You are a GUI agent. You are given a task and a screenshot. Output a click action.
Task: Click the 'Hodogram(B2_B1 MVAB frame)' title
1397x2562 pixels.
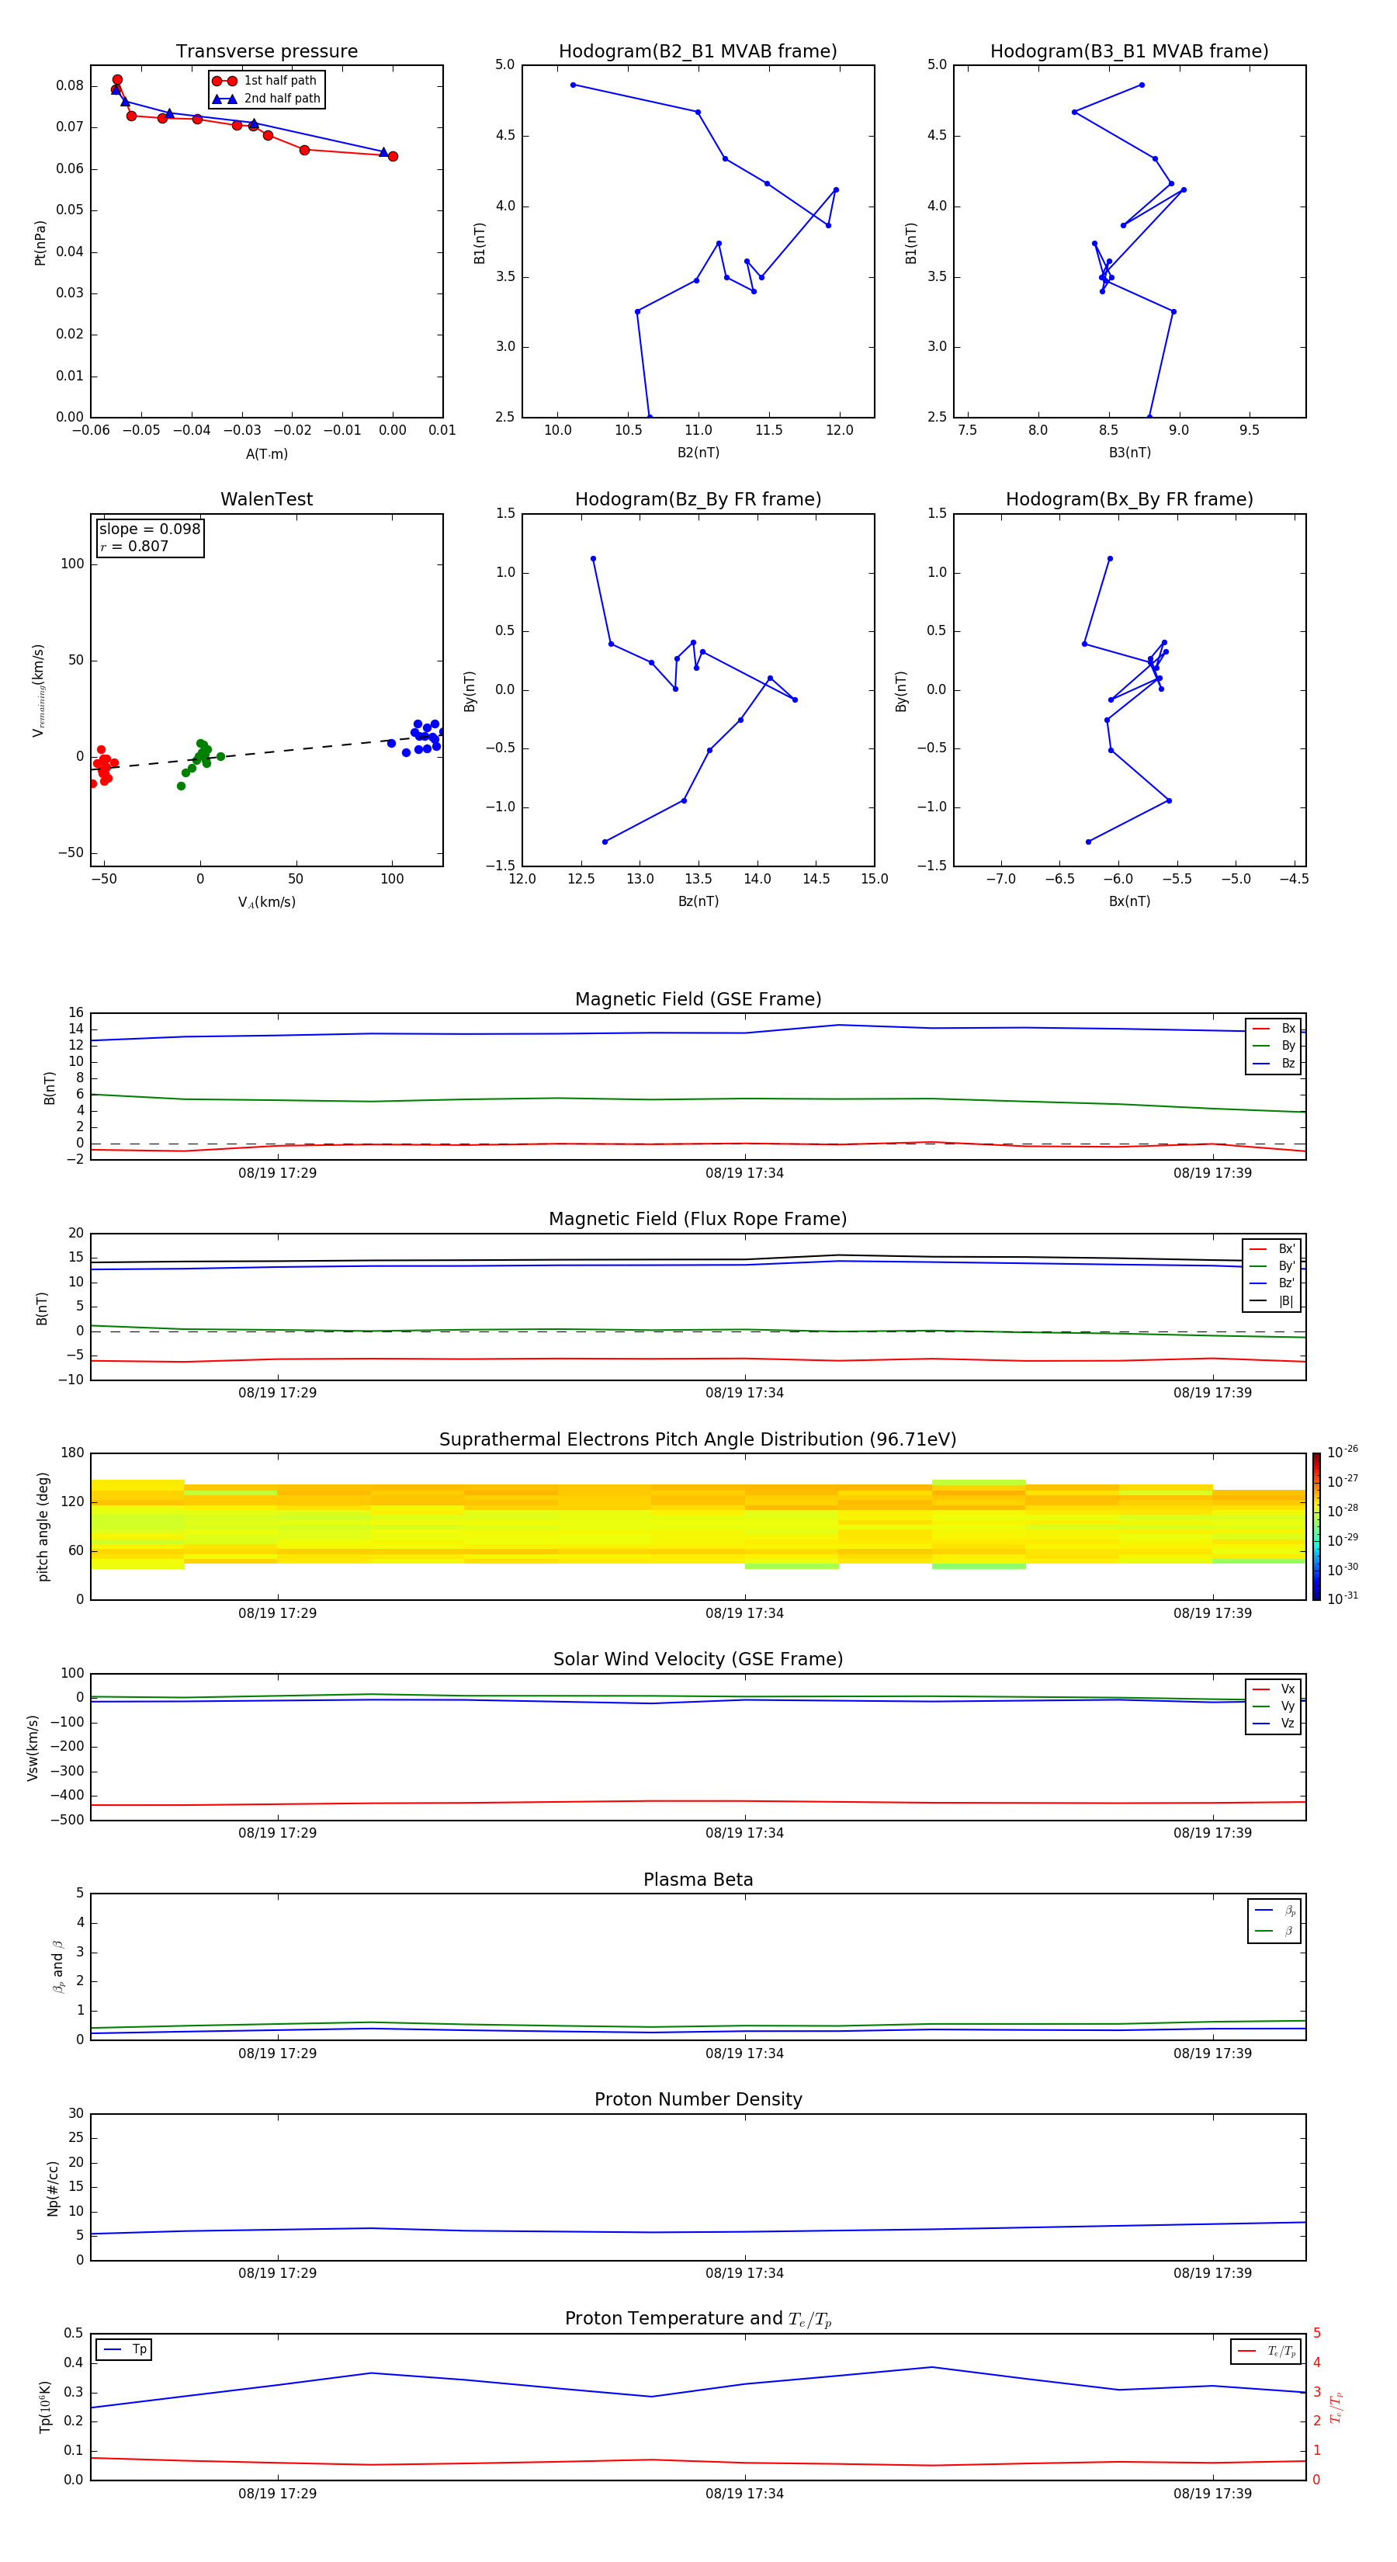(x=698, y=52)
